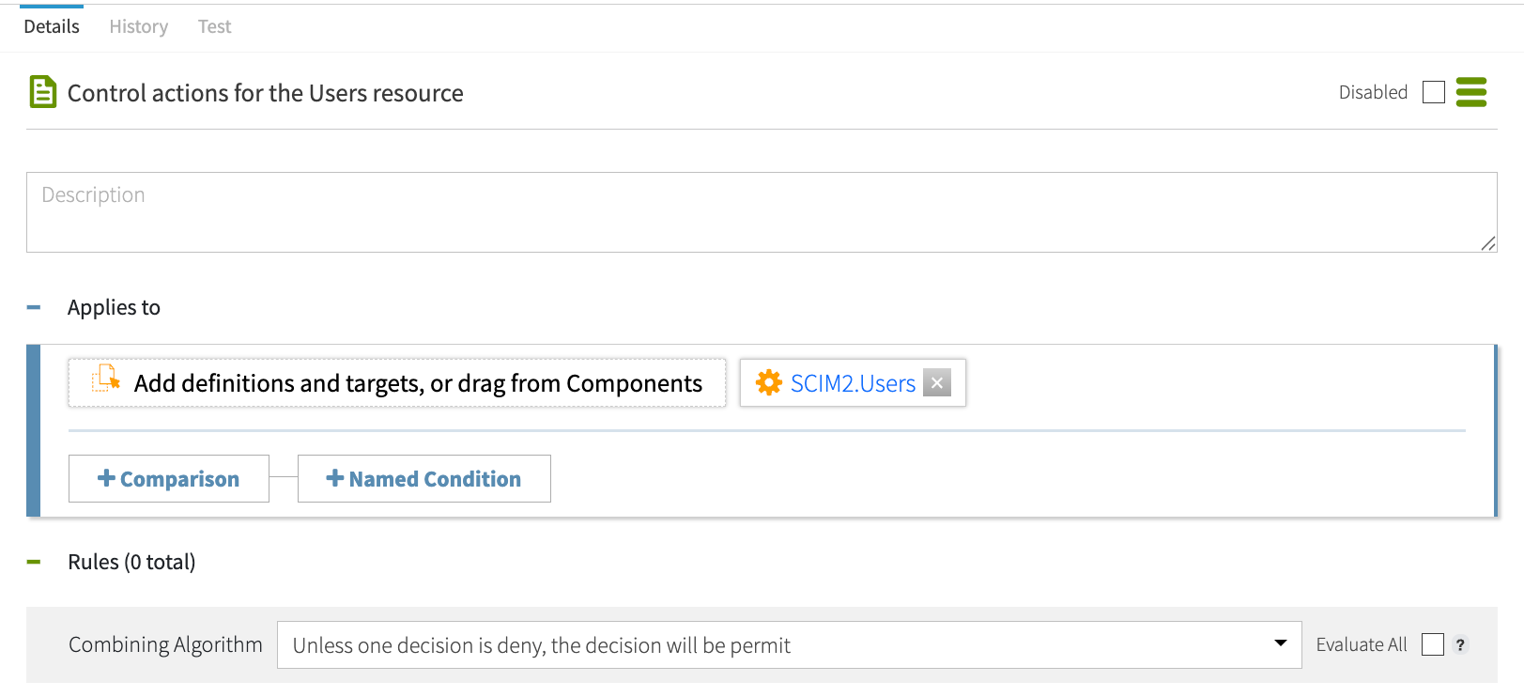Select the Details tab

52,26
